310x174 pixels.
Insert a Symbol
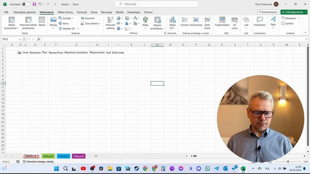[287, 24]
